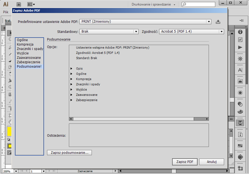Viewport: 249px width, 174px height.
Task: Click the search field at top right
Action: (x=198, y=4)
